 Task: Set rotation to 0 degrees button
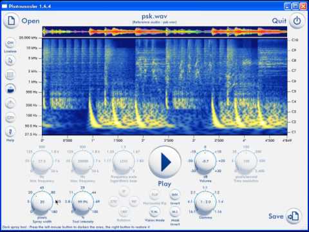pyautogui.click(x=124, y=191)
